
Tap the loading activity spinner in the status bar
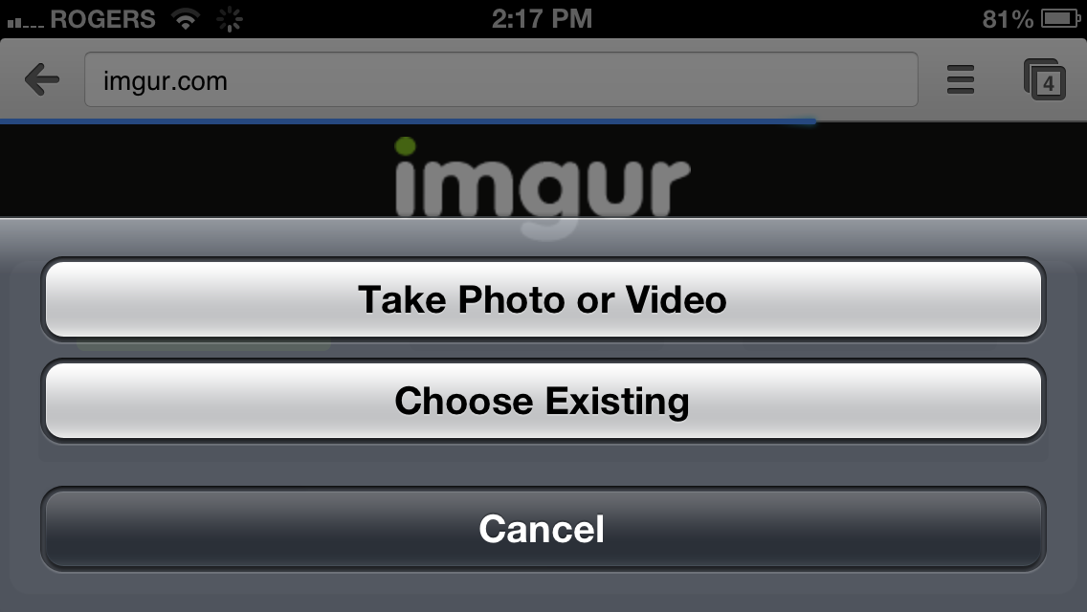(229, 19)
